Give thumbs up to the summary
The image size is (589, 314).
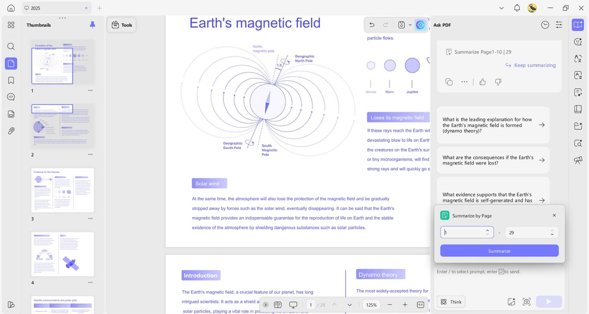483,82
